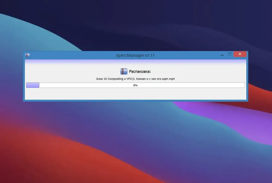Click the lavender gradient strip under title bar
The height and width of the screenshot is (183, 272).
(x=135, y=61)
